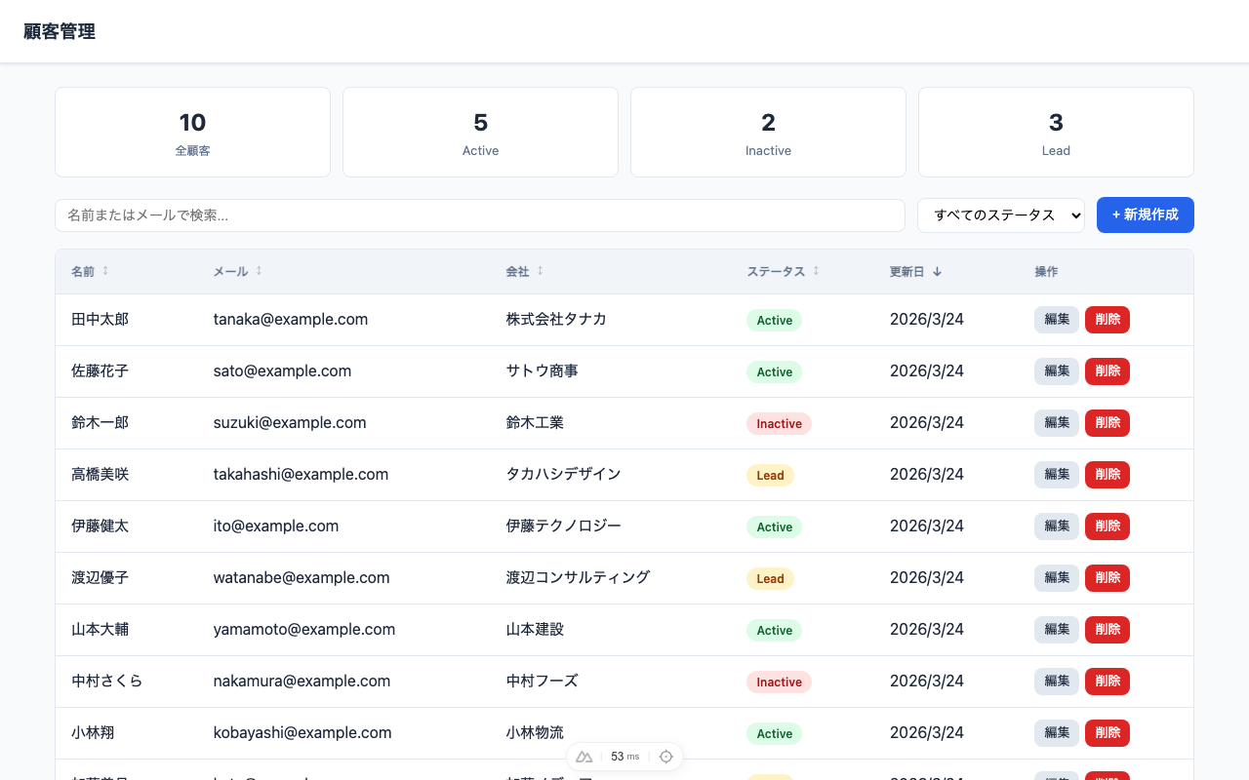Click the Lead summary card showing 3
1249x780 pixels.
pyautogui.click(x=1056, y=133)
